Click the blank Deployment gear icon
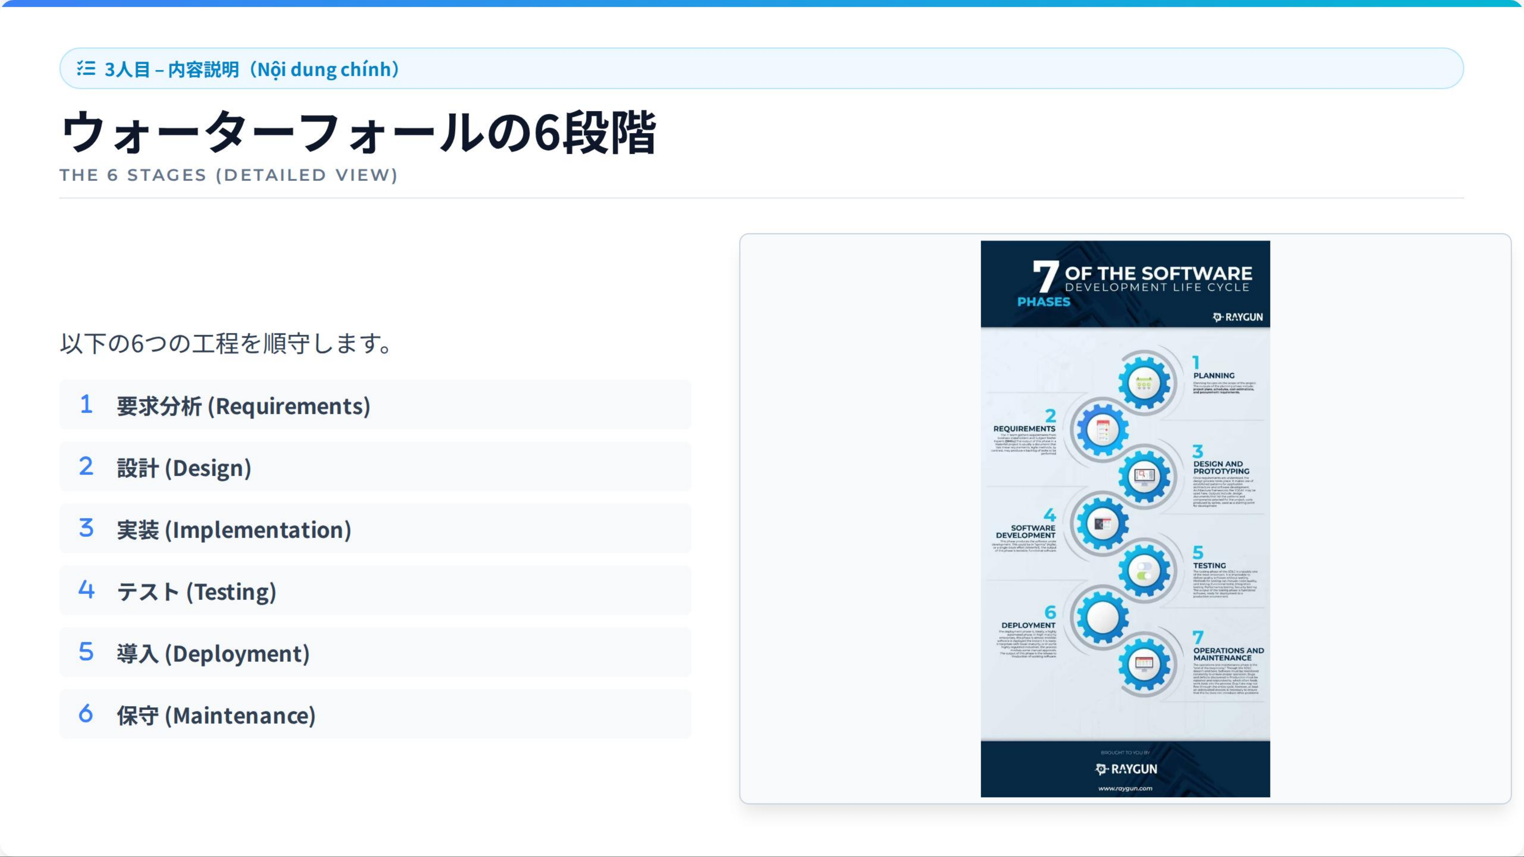Image resolution: width=1524 pixels, height=857 pixels. (1102, 618)
